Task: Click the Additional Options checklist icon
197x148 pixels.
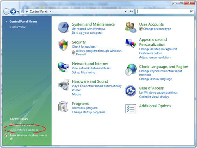Action: tap(130, 109)
